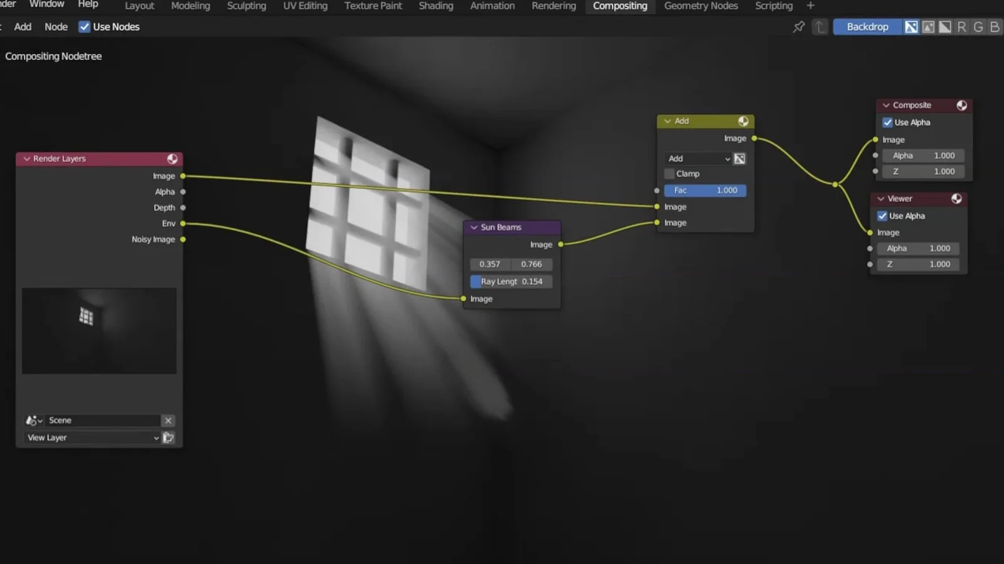Click the Render Layers node preview sphere icon

pyautogui.click(x=172, y=159)
